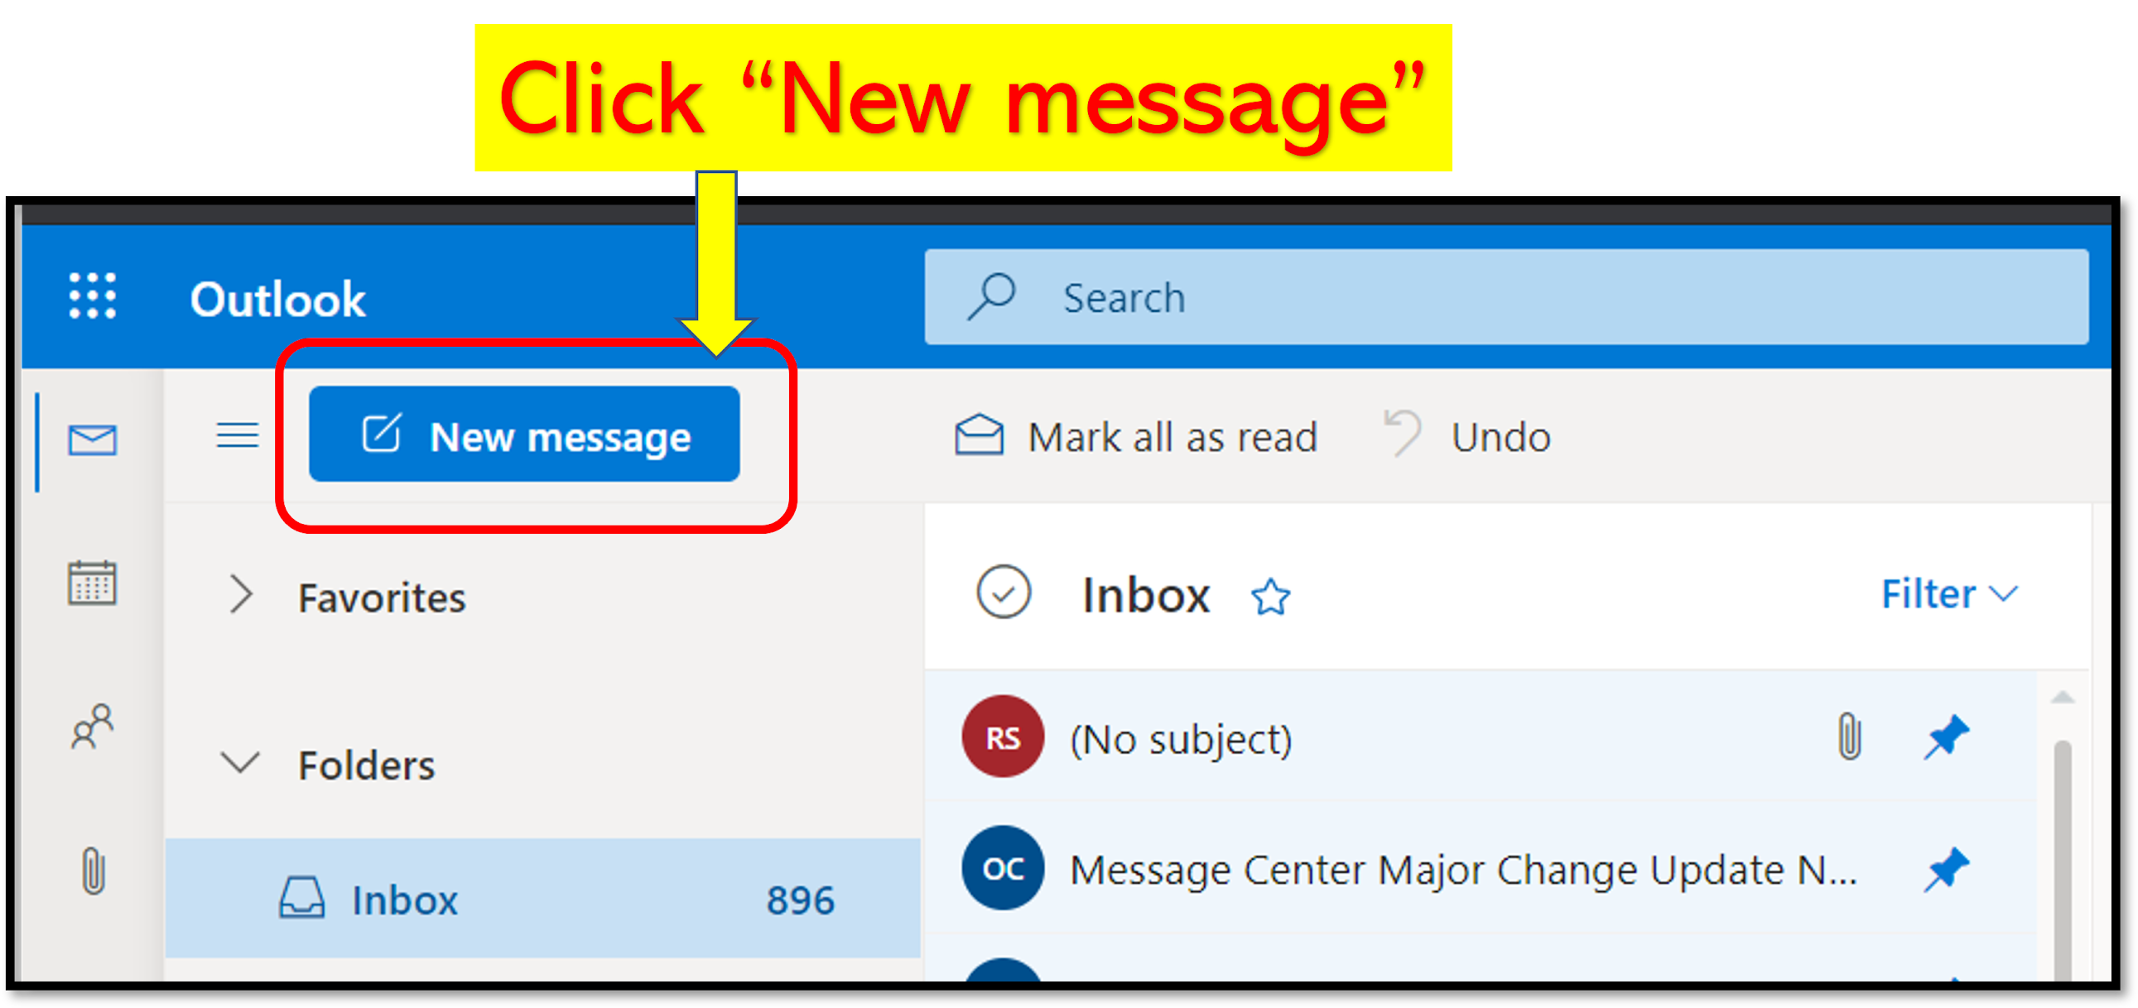The image size is (2138, 1008).
Task: Select the RS avatar on (No subject) email
Action: coord(1003,737)
